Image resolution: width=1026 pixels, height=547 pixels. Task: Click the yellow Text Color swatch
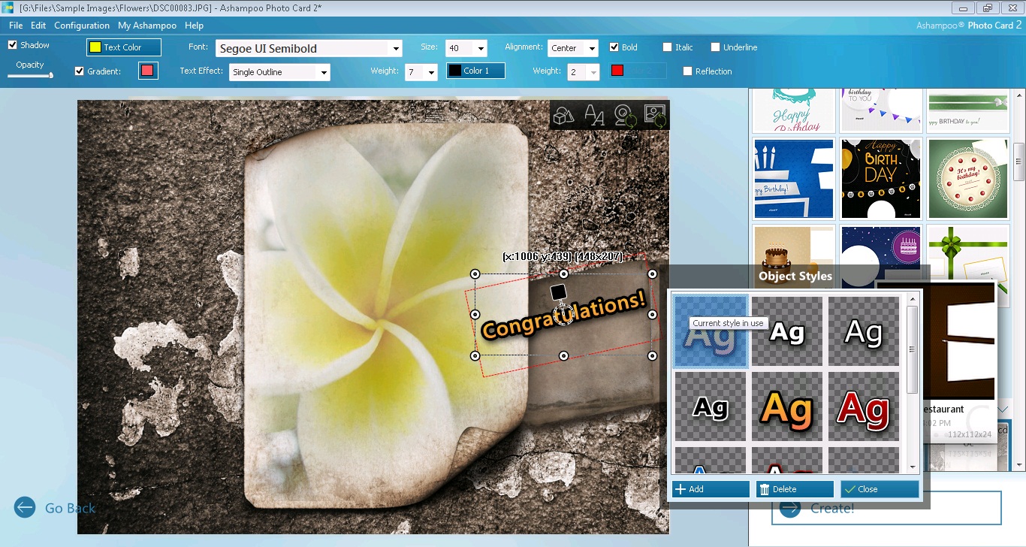96,47
